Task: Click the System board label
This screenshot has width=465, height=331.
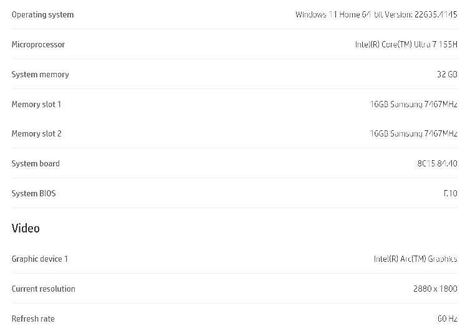Action: [x=36, y=164]
